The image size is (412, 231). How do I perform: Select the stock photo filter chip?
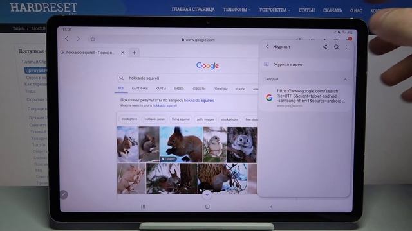pos(129,119)
